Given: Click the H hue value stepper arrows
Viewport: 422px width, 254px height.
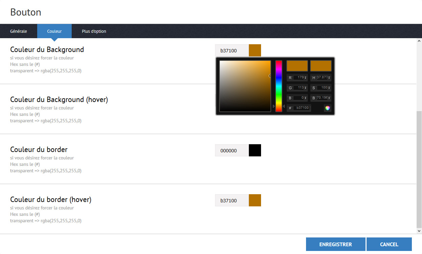Looking at the screenshot, I should (329, 78).
